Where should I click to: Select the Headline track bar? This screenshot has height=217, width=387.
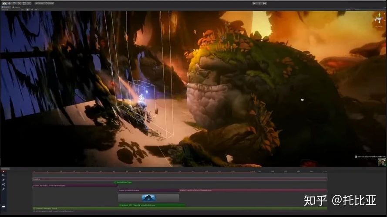pyautogui.click(x=180, y=179)
